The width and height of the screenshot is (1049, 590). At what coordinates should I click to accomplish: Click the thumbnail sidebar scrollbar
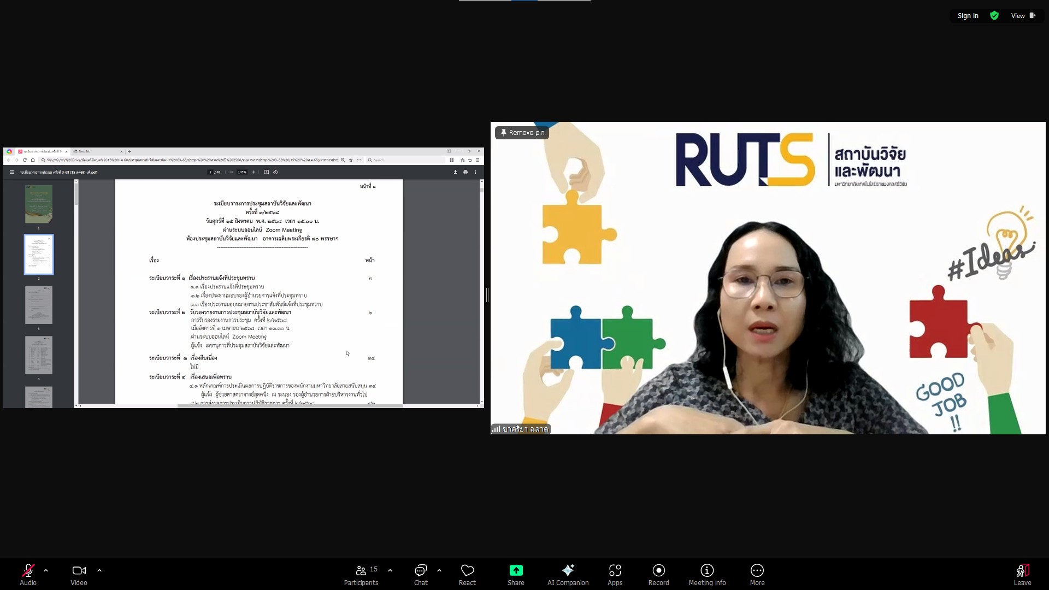[76, 292]
